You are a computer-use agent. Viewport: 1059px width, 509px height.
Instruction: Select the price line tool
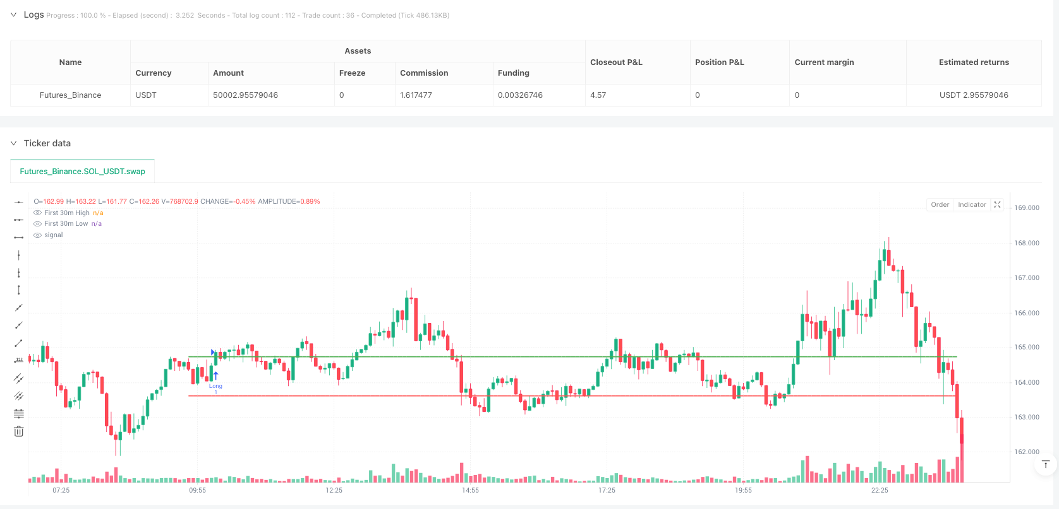click(x=19, y=360)
